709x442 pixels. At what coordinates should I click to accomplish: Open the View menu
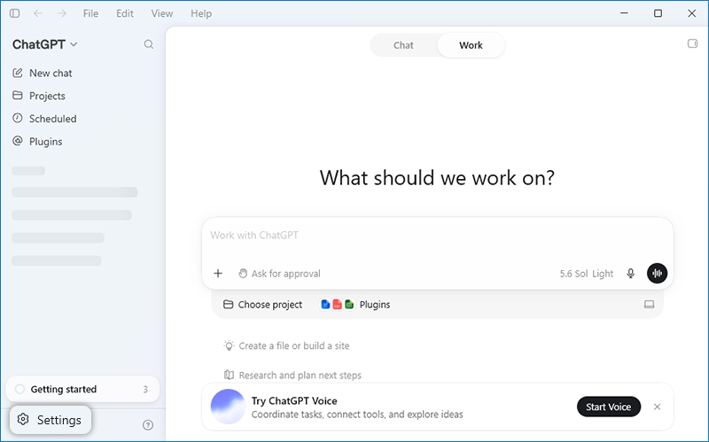pos(162,13)
